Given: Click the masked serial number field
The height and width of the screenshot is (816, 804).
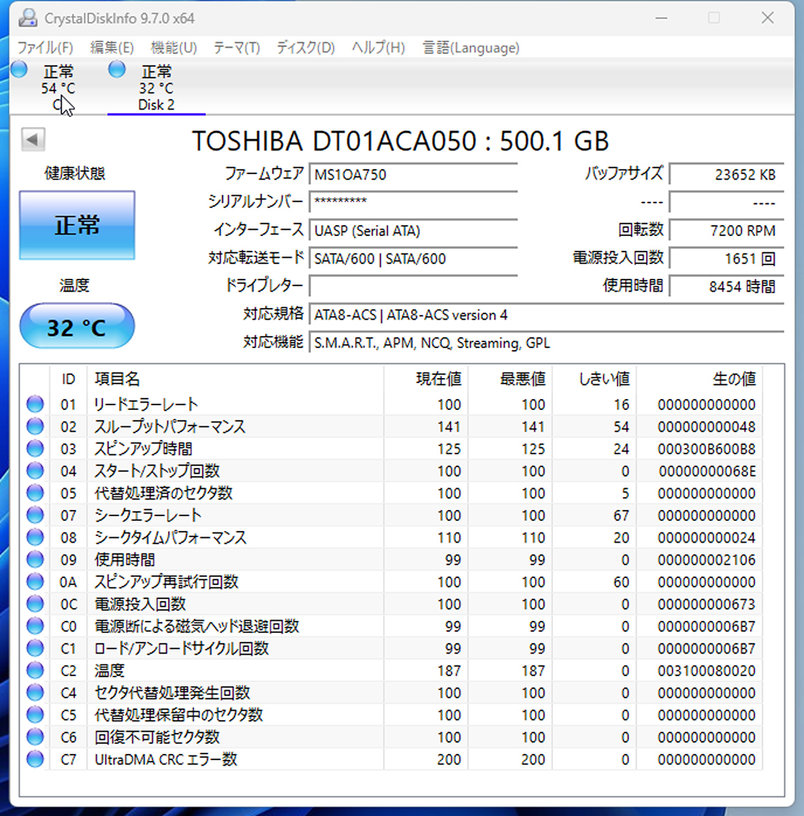Looking at the screenshot, I should tap(413, 202).
